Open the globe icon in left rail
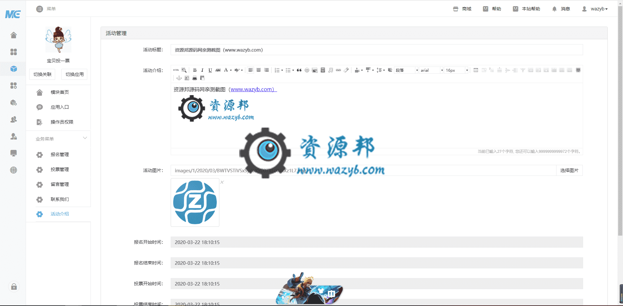Screen dimensions: 623x306 [x=14, y=170]
